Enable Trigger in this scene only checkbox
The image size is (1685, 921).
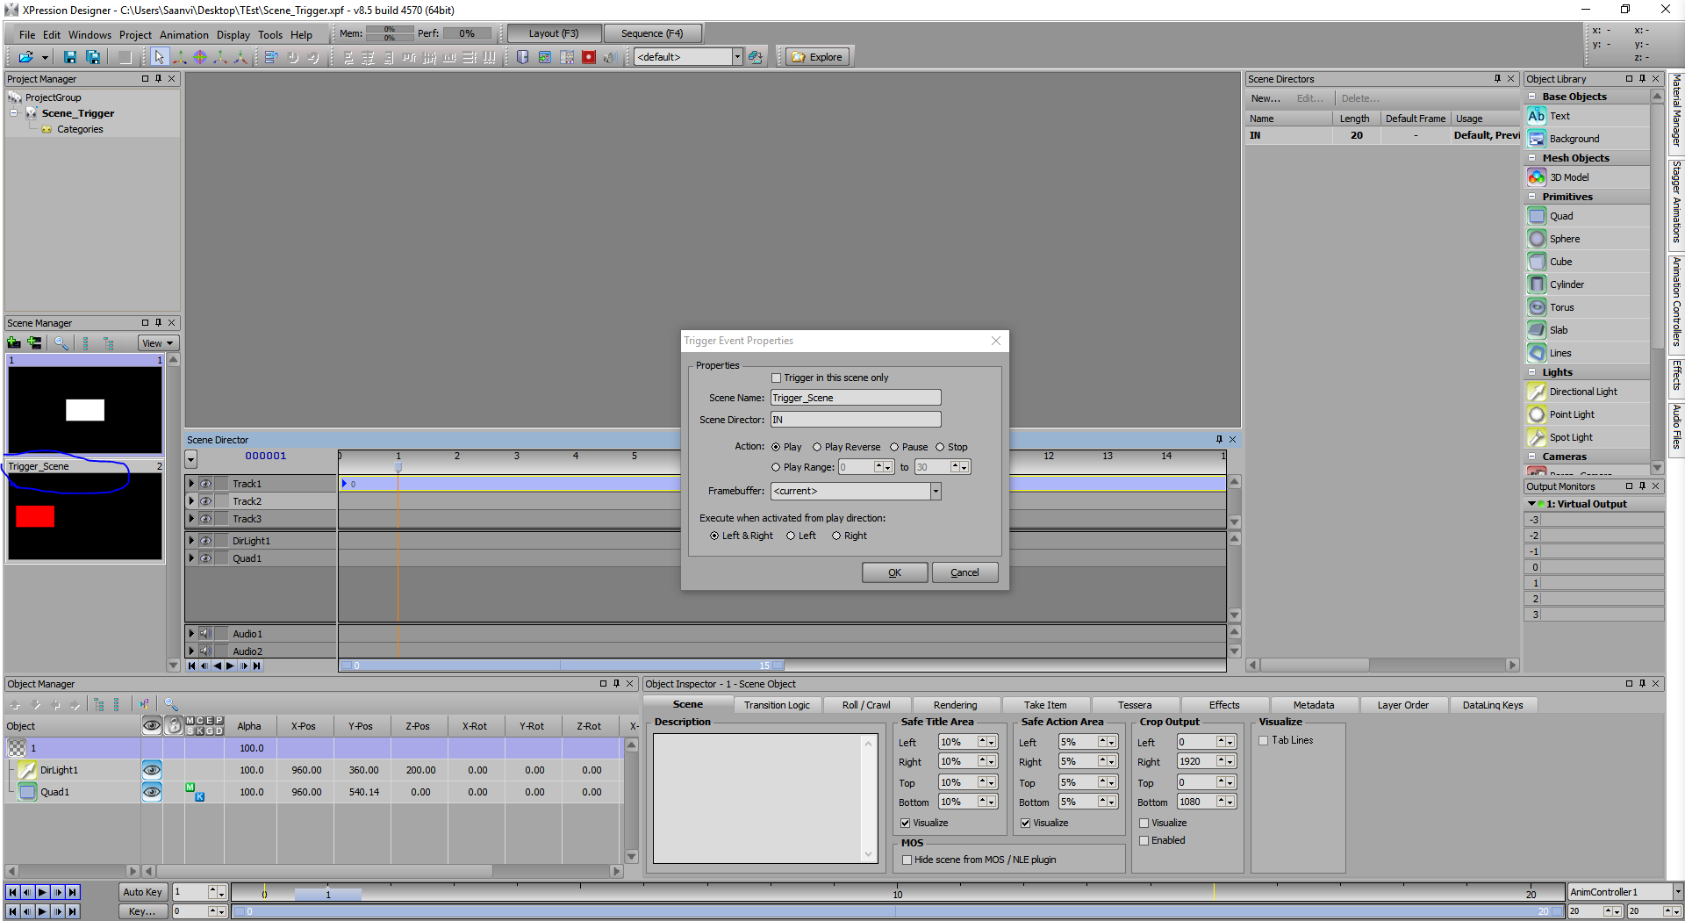pos(776,378)
